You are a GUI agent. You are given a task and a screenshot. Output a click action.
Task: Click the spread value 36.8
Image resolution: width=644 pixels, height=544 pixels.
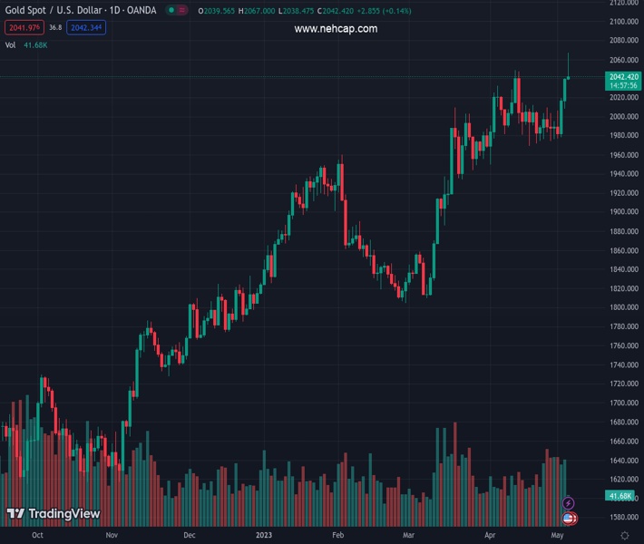coord(55,28)
